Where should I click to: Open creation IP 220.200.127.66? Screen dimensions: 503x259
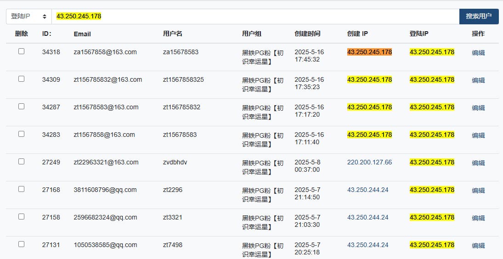pos(369,162)
